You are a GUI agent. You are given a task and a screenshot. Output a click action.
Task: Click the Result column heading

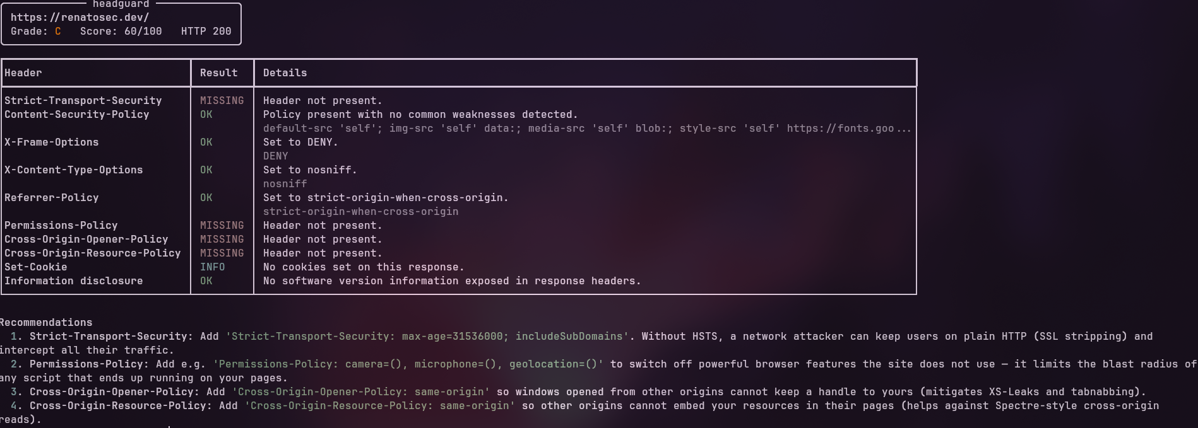219,72
